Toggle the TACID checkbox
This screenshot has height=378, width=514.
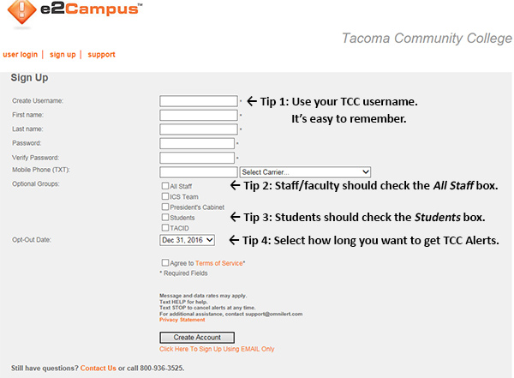165,227
